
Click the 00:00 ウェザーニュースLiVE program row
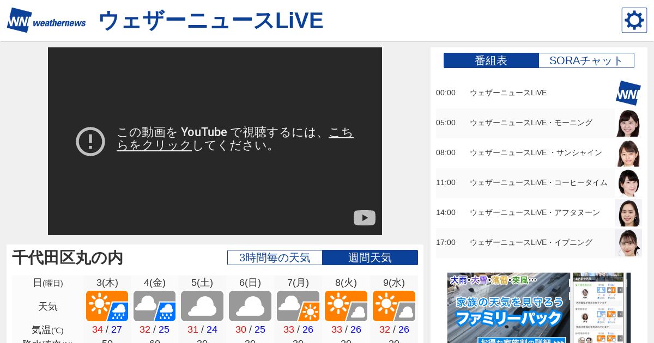[539, 93]
